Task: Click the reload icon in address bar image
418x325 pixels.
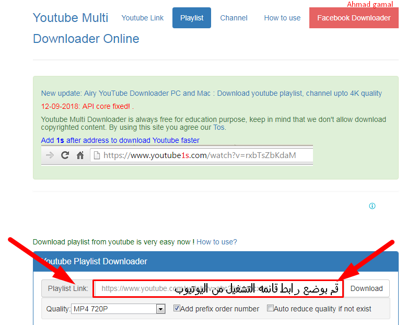Action: [x=65, y=155]
